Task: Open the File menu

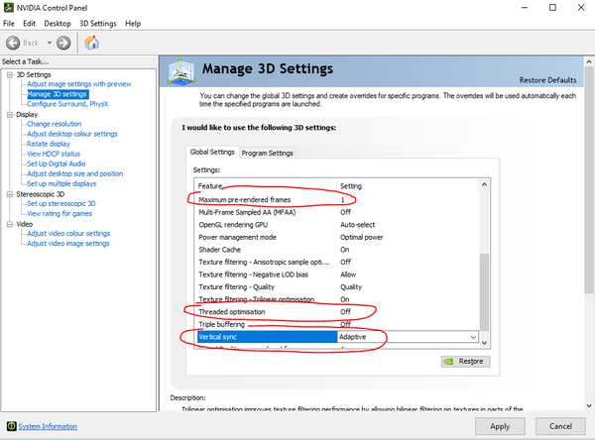Action: pyautogui.click(x=9, y=24)
